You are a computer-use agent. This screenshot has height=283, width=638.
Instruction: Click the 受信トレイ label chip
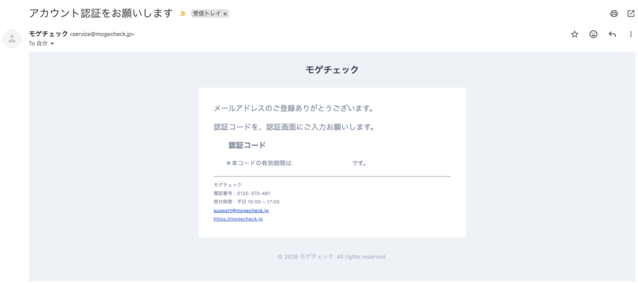[x=206, y=13]
